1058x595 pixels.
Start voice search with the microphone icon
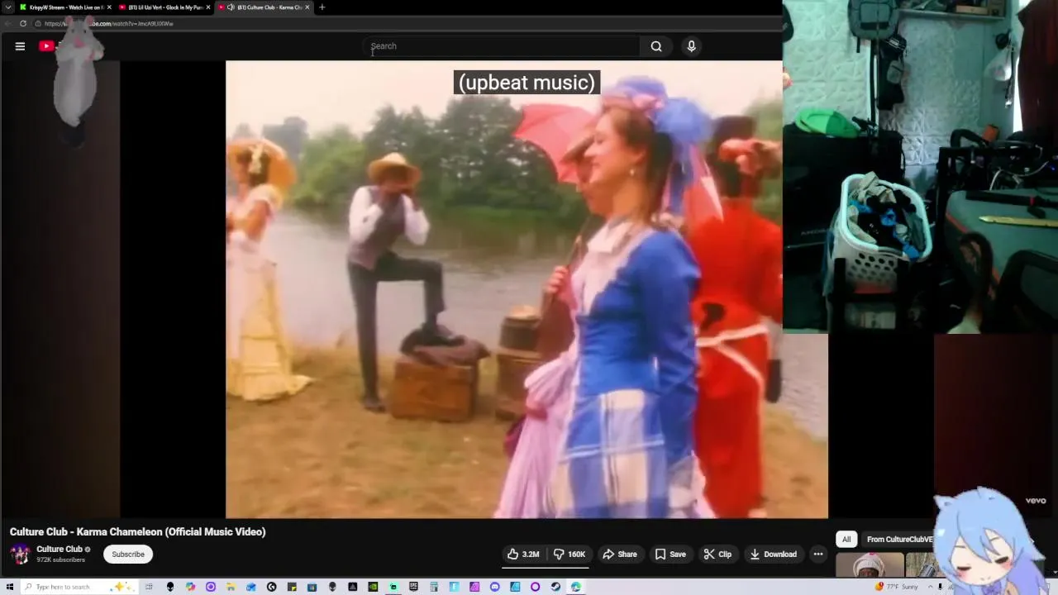point(692,46)
